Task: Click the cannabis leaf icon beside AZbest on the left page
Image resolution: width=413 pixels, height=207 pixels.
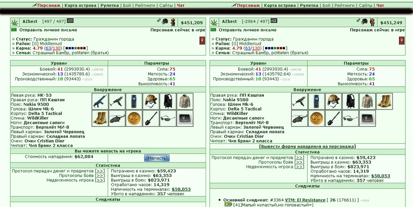Action: [15, 22]
